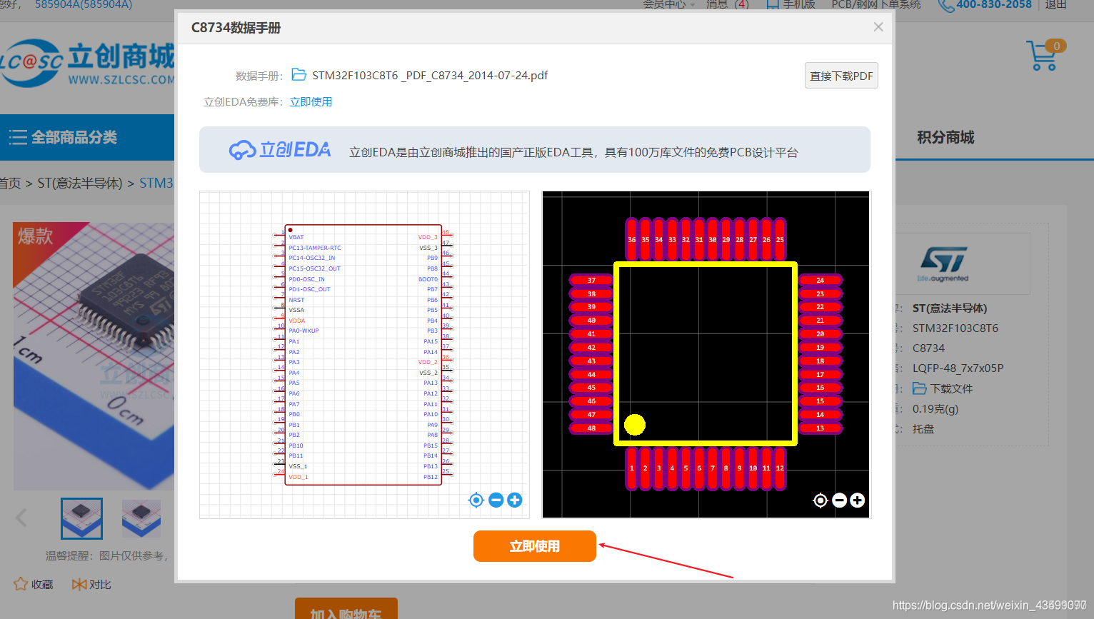This screenshot has height=619, width=1094.
Task: Click the ST(意法半导体) breadcrumb
Action: point(80,183)
